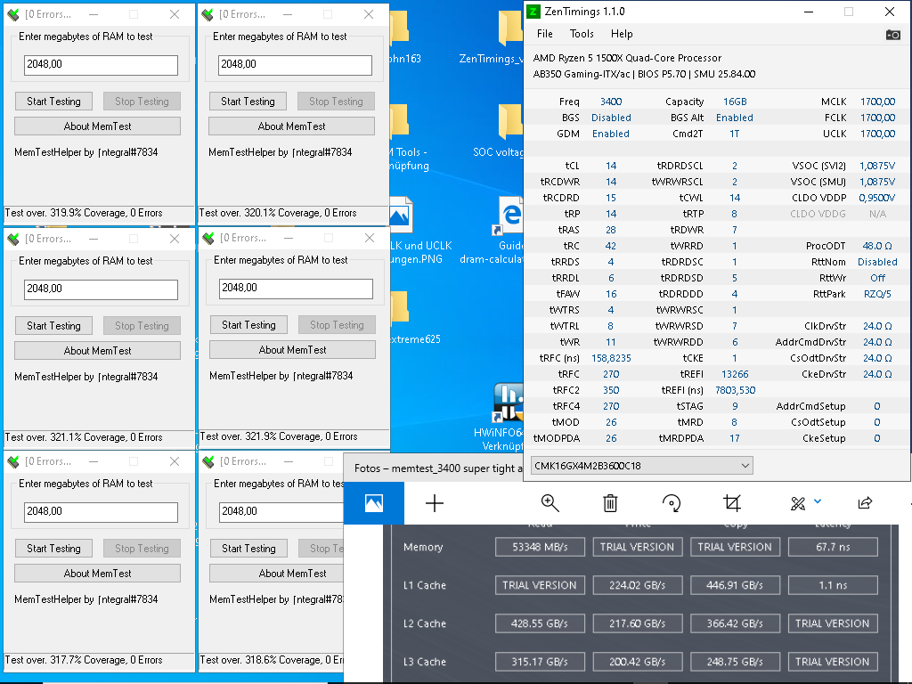Click the Capacity value 16GB

point(735,102)
